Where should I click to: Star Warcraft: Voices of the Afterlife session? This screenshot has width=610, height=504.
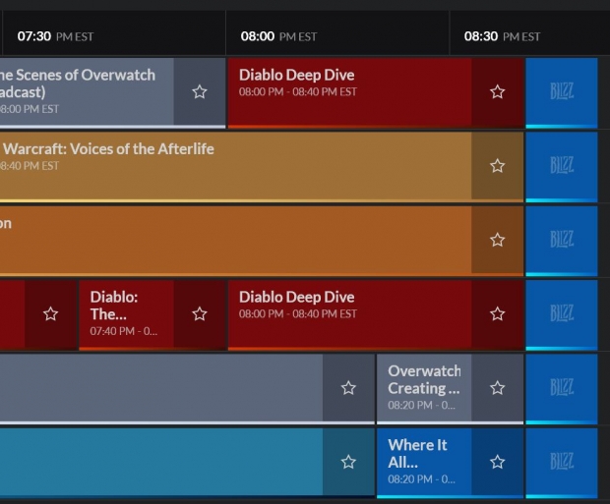click(497, 166)
